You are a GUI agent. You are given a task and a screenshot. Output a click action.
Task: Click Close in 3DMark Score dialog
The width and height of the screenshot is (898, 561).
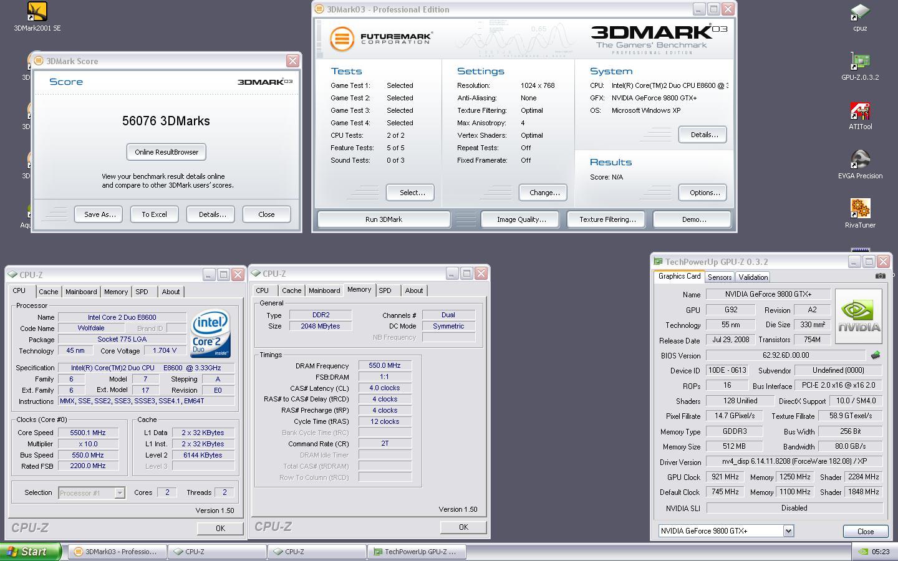click(266, 214)
